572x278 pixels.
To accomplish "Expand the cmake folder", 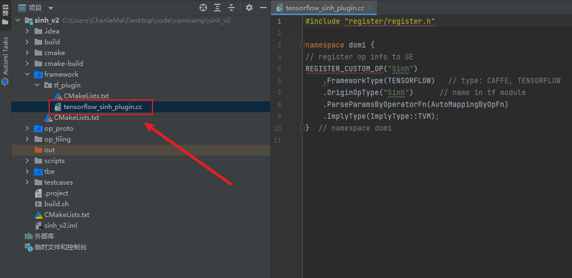I will click(x=28, y=53).
